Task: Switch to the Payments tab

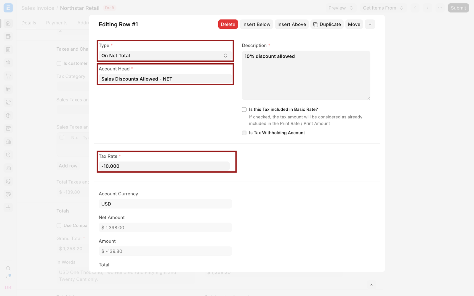Action: coord(57,23)
